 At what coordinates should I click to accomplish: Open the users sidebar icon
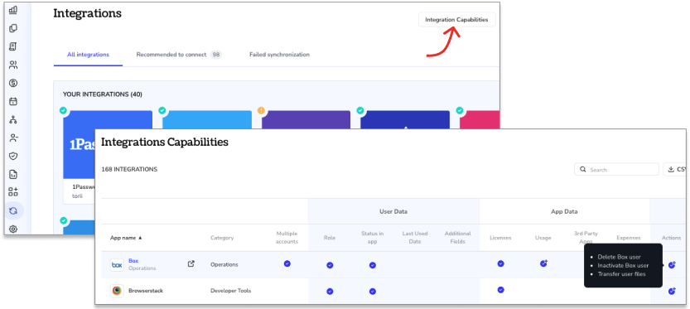point(13,65)
